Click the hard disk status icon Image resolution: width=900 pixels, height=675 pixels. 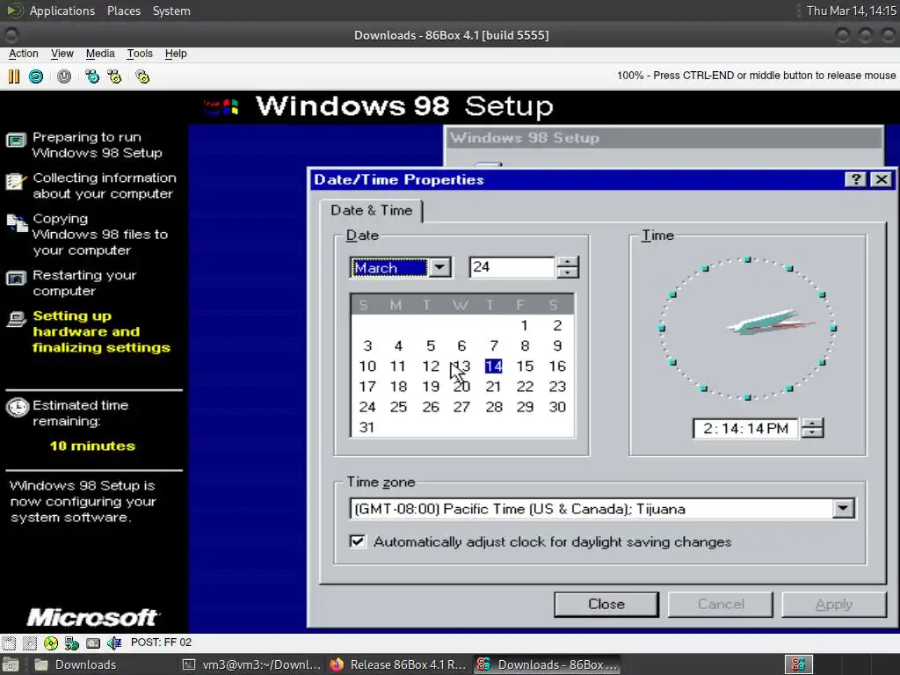93,642
